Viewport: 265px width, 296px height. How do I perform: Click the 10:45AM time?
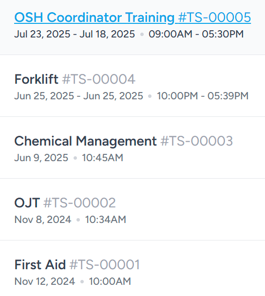pyautogui.click(x=103, y=158)
